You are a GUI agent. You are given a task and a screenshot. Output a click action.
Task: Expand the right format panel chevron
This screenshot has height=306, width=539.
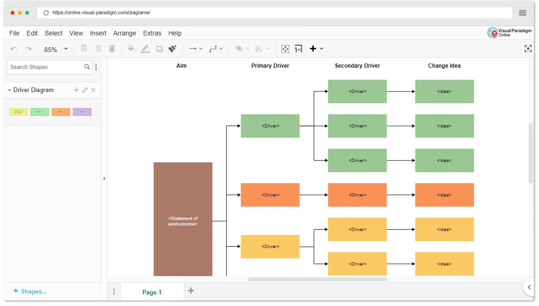pos(529,287)
